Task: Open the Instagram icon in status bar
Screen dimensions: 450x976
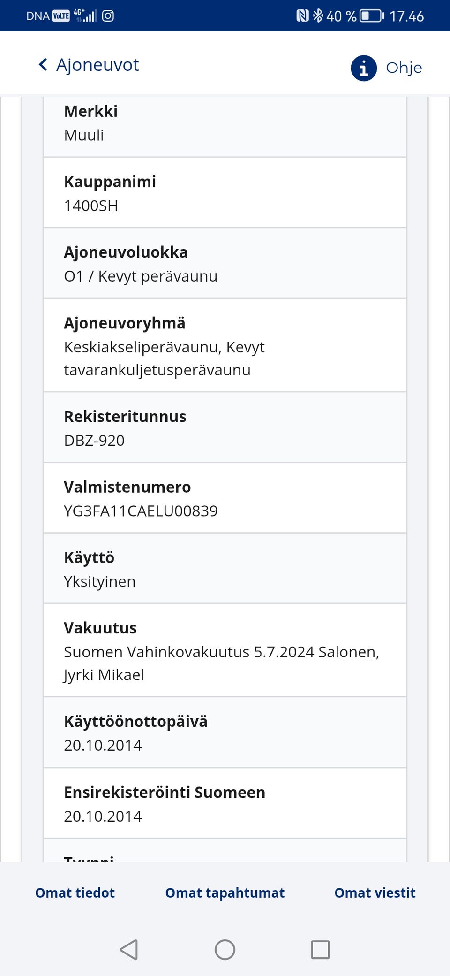Action: coord(108,16)
